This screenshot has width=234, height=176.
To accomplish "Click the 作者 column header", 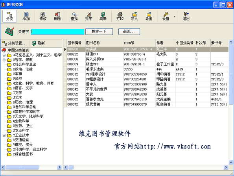I will pos(165,43).
